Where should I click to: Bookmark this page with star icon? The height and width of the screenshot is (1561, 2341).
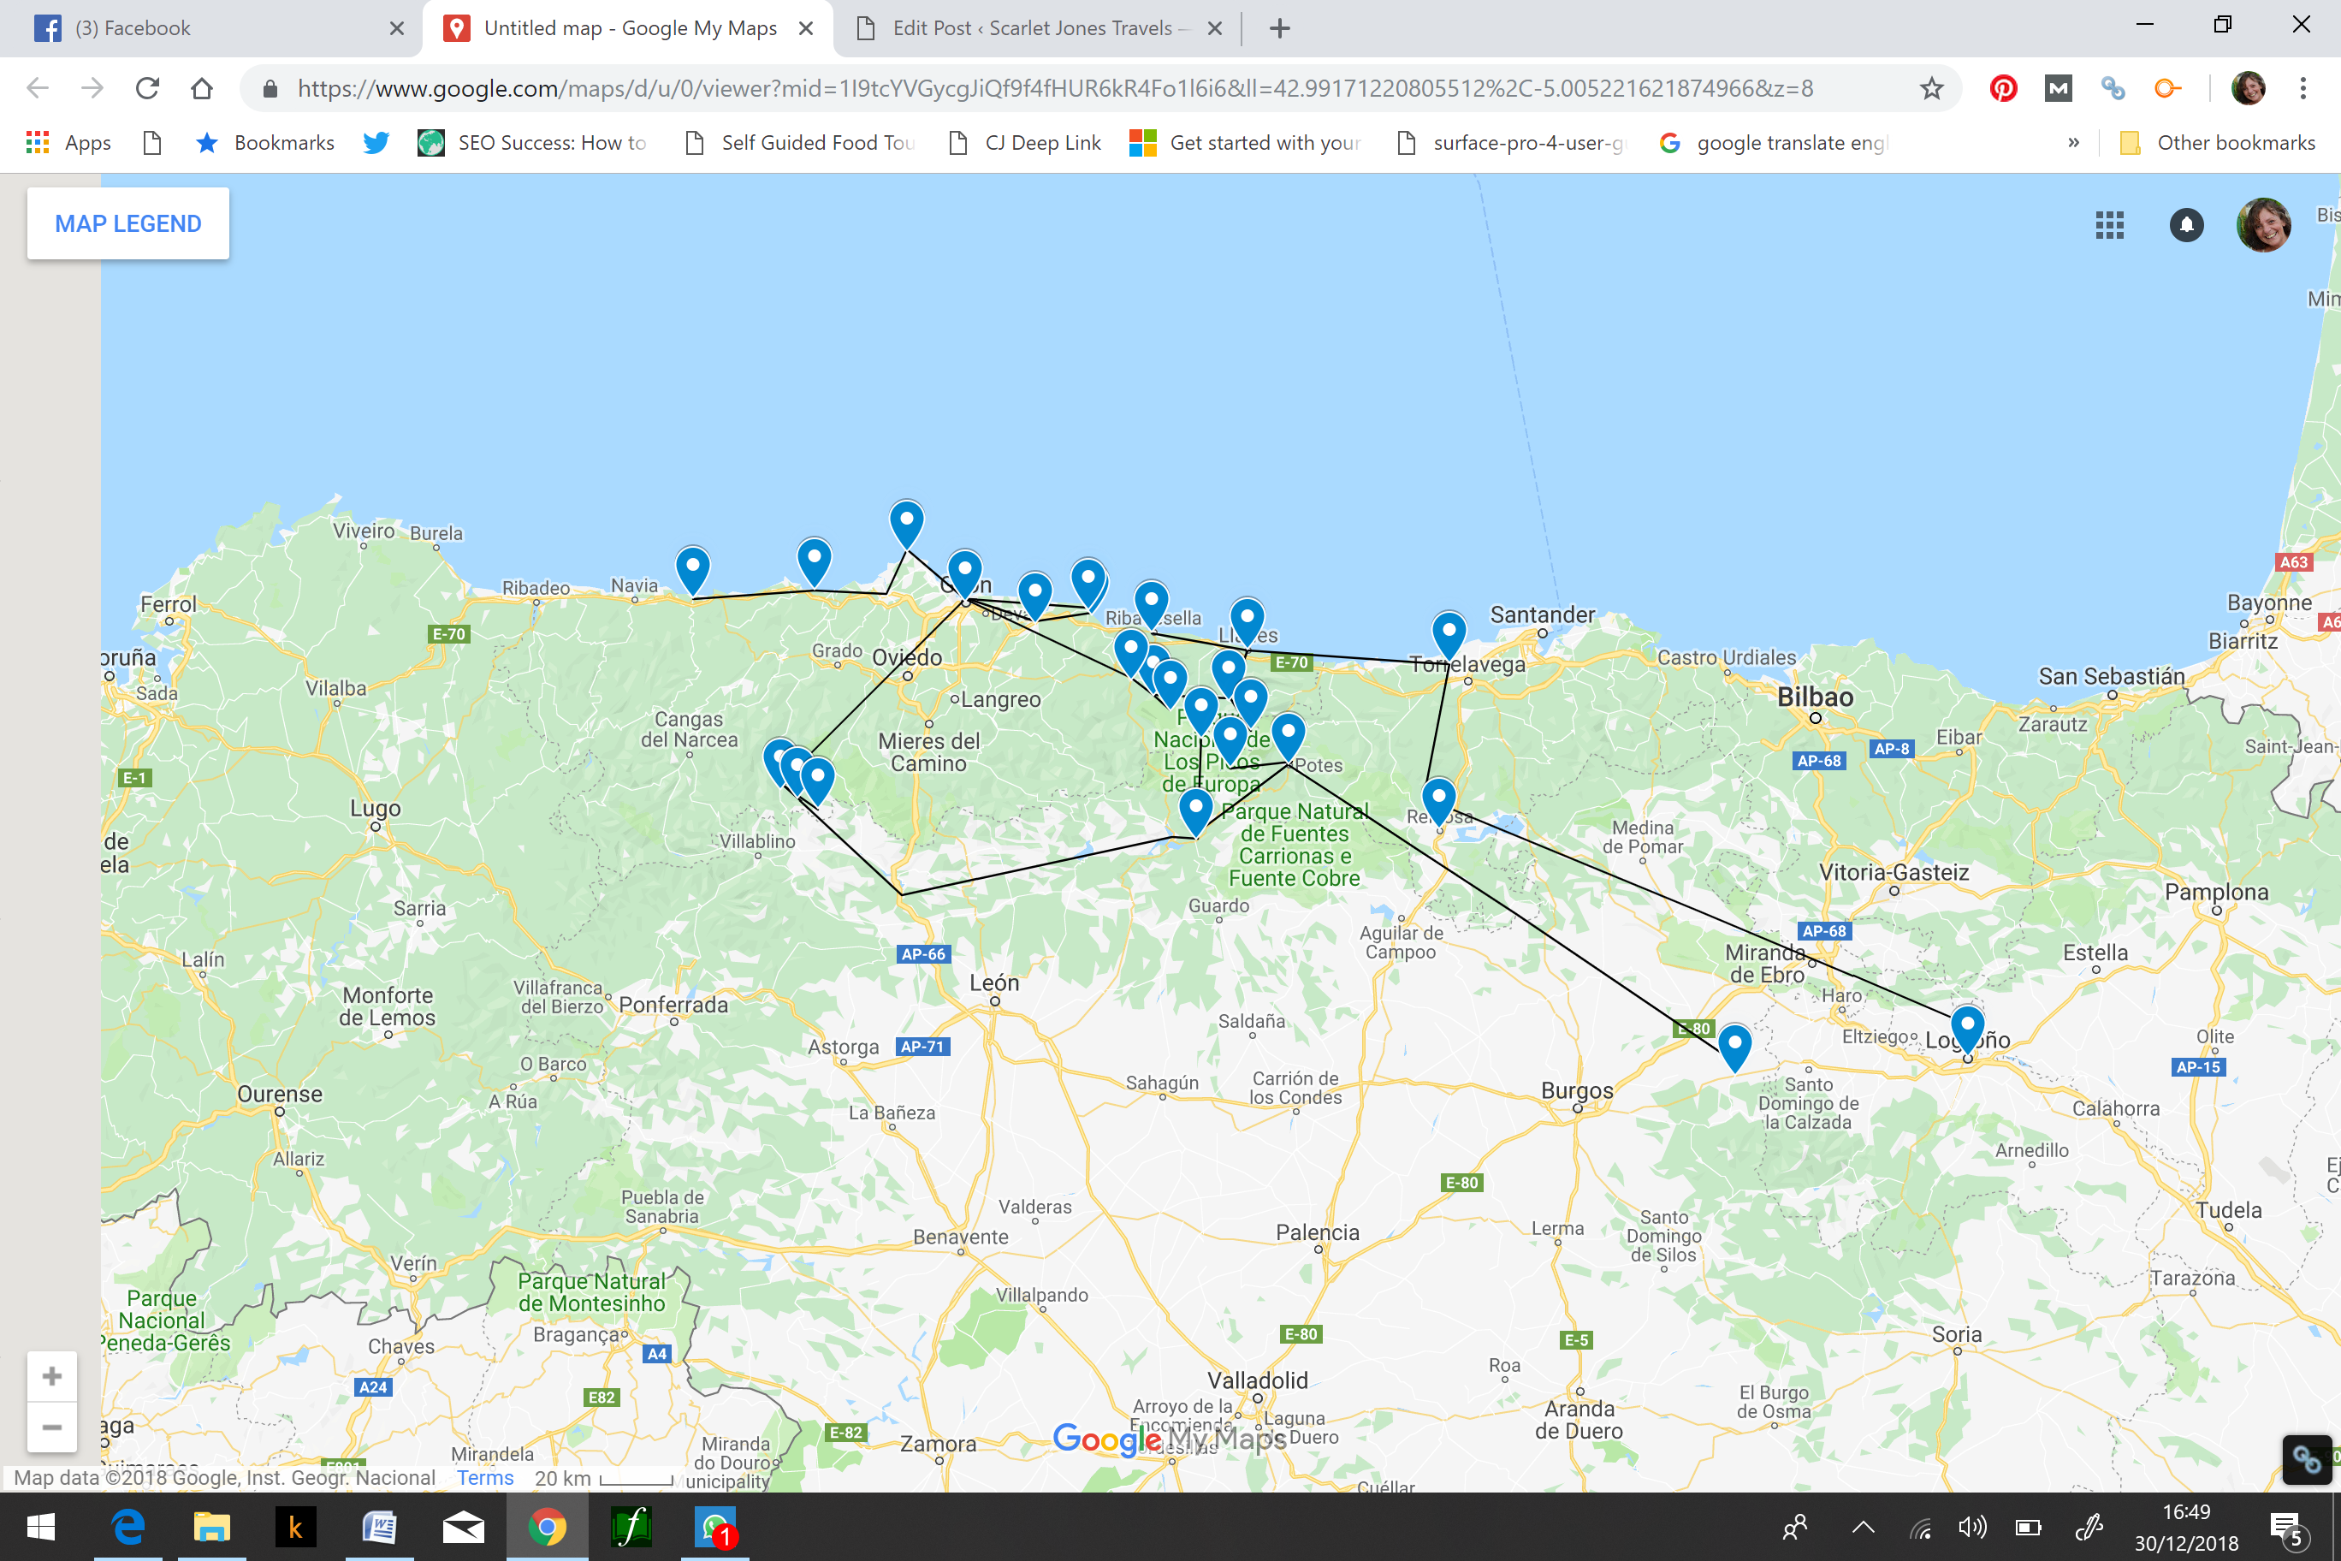pos(1931,89)
